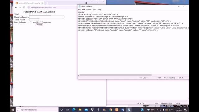The width and height of the screenshot is (199, 112).
Task: Click the Tahun Masuk input field
Action: [x=34, y=20]
